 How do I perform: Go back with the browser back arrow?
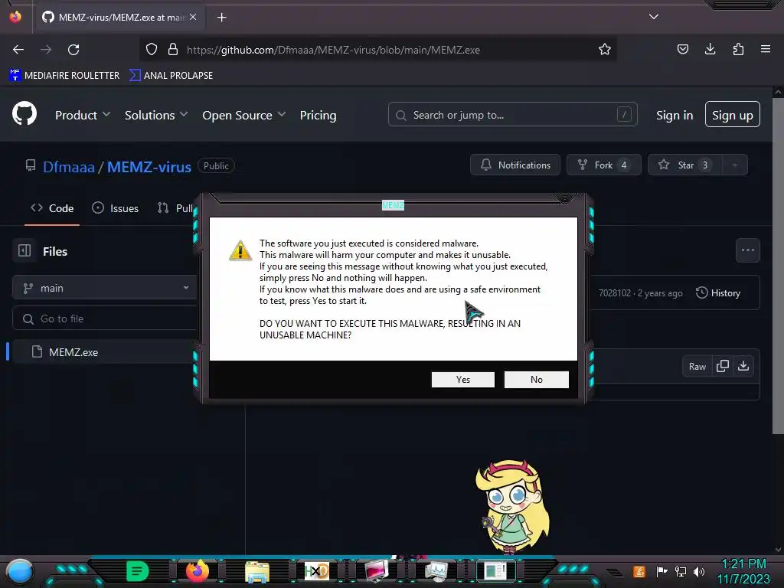[18, 50]
